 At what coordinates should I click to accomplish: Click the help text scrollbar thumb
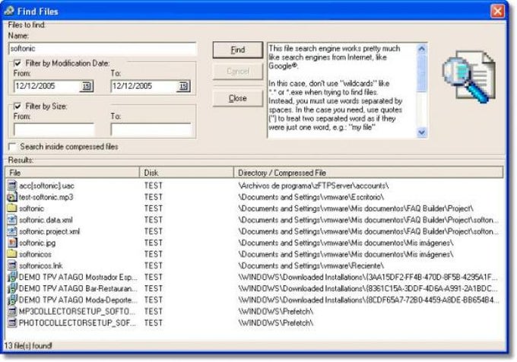click(x=422, y=72)
